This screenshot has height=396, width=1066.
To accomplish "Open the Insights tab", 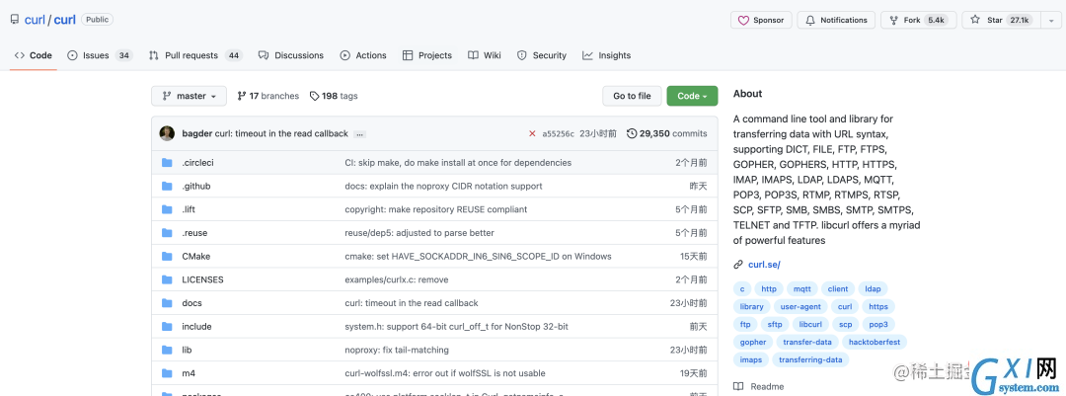I will 606,55.
